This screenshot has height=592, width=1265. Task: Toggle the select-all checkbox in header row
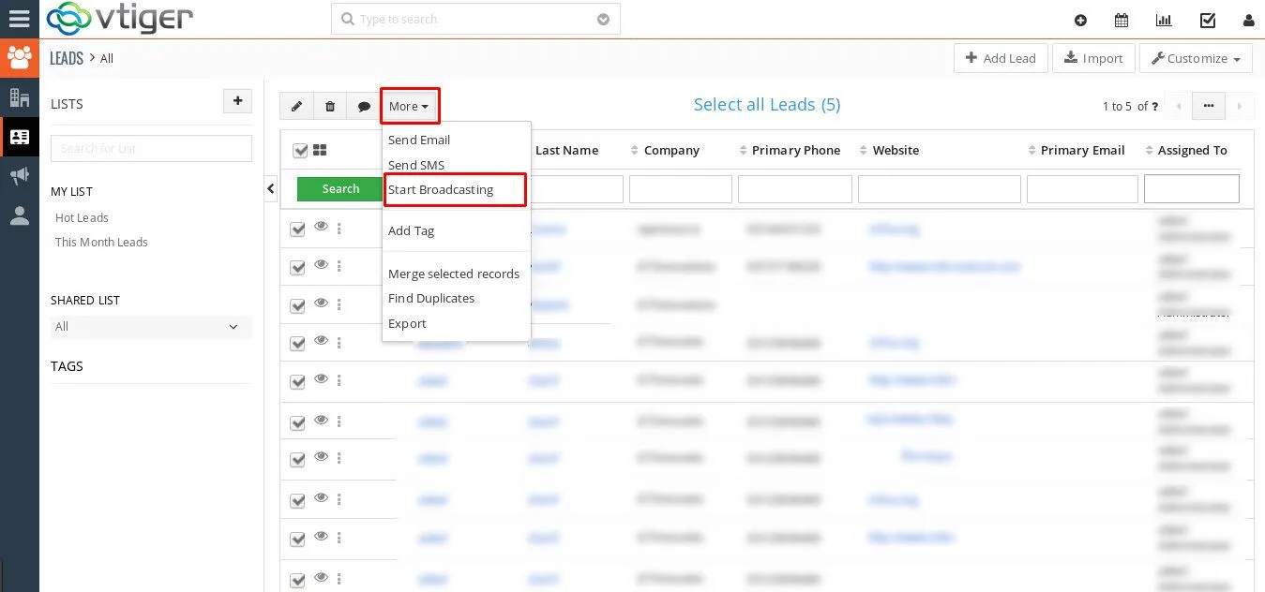pyautogui.click(x=300, y=151)
